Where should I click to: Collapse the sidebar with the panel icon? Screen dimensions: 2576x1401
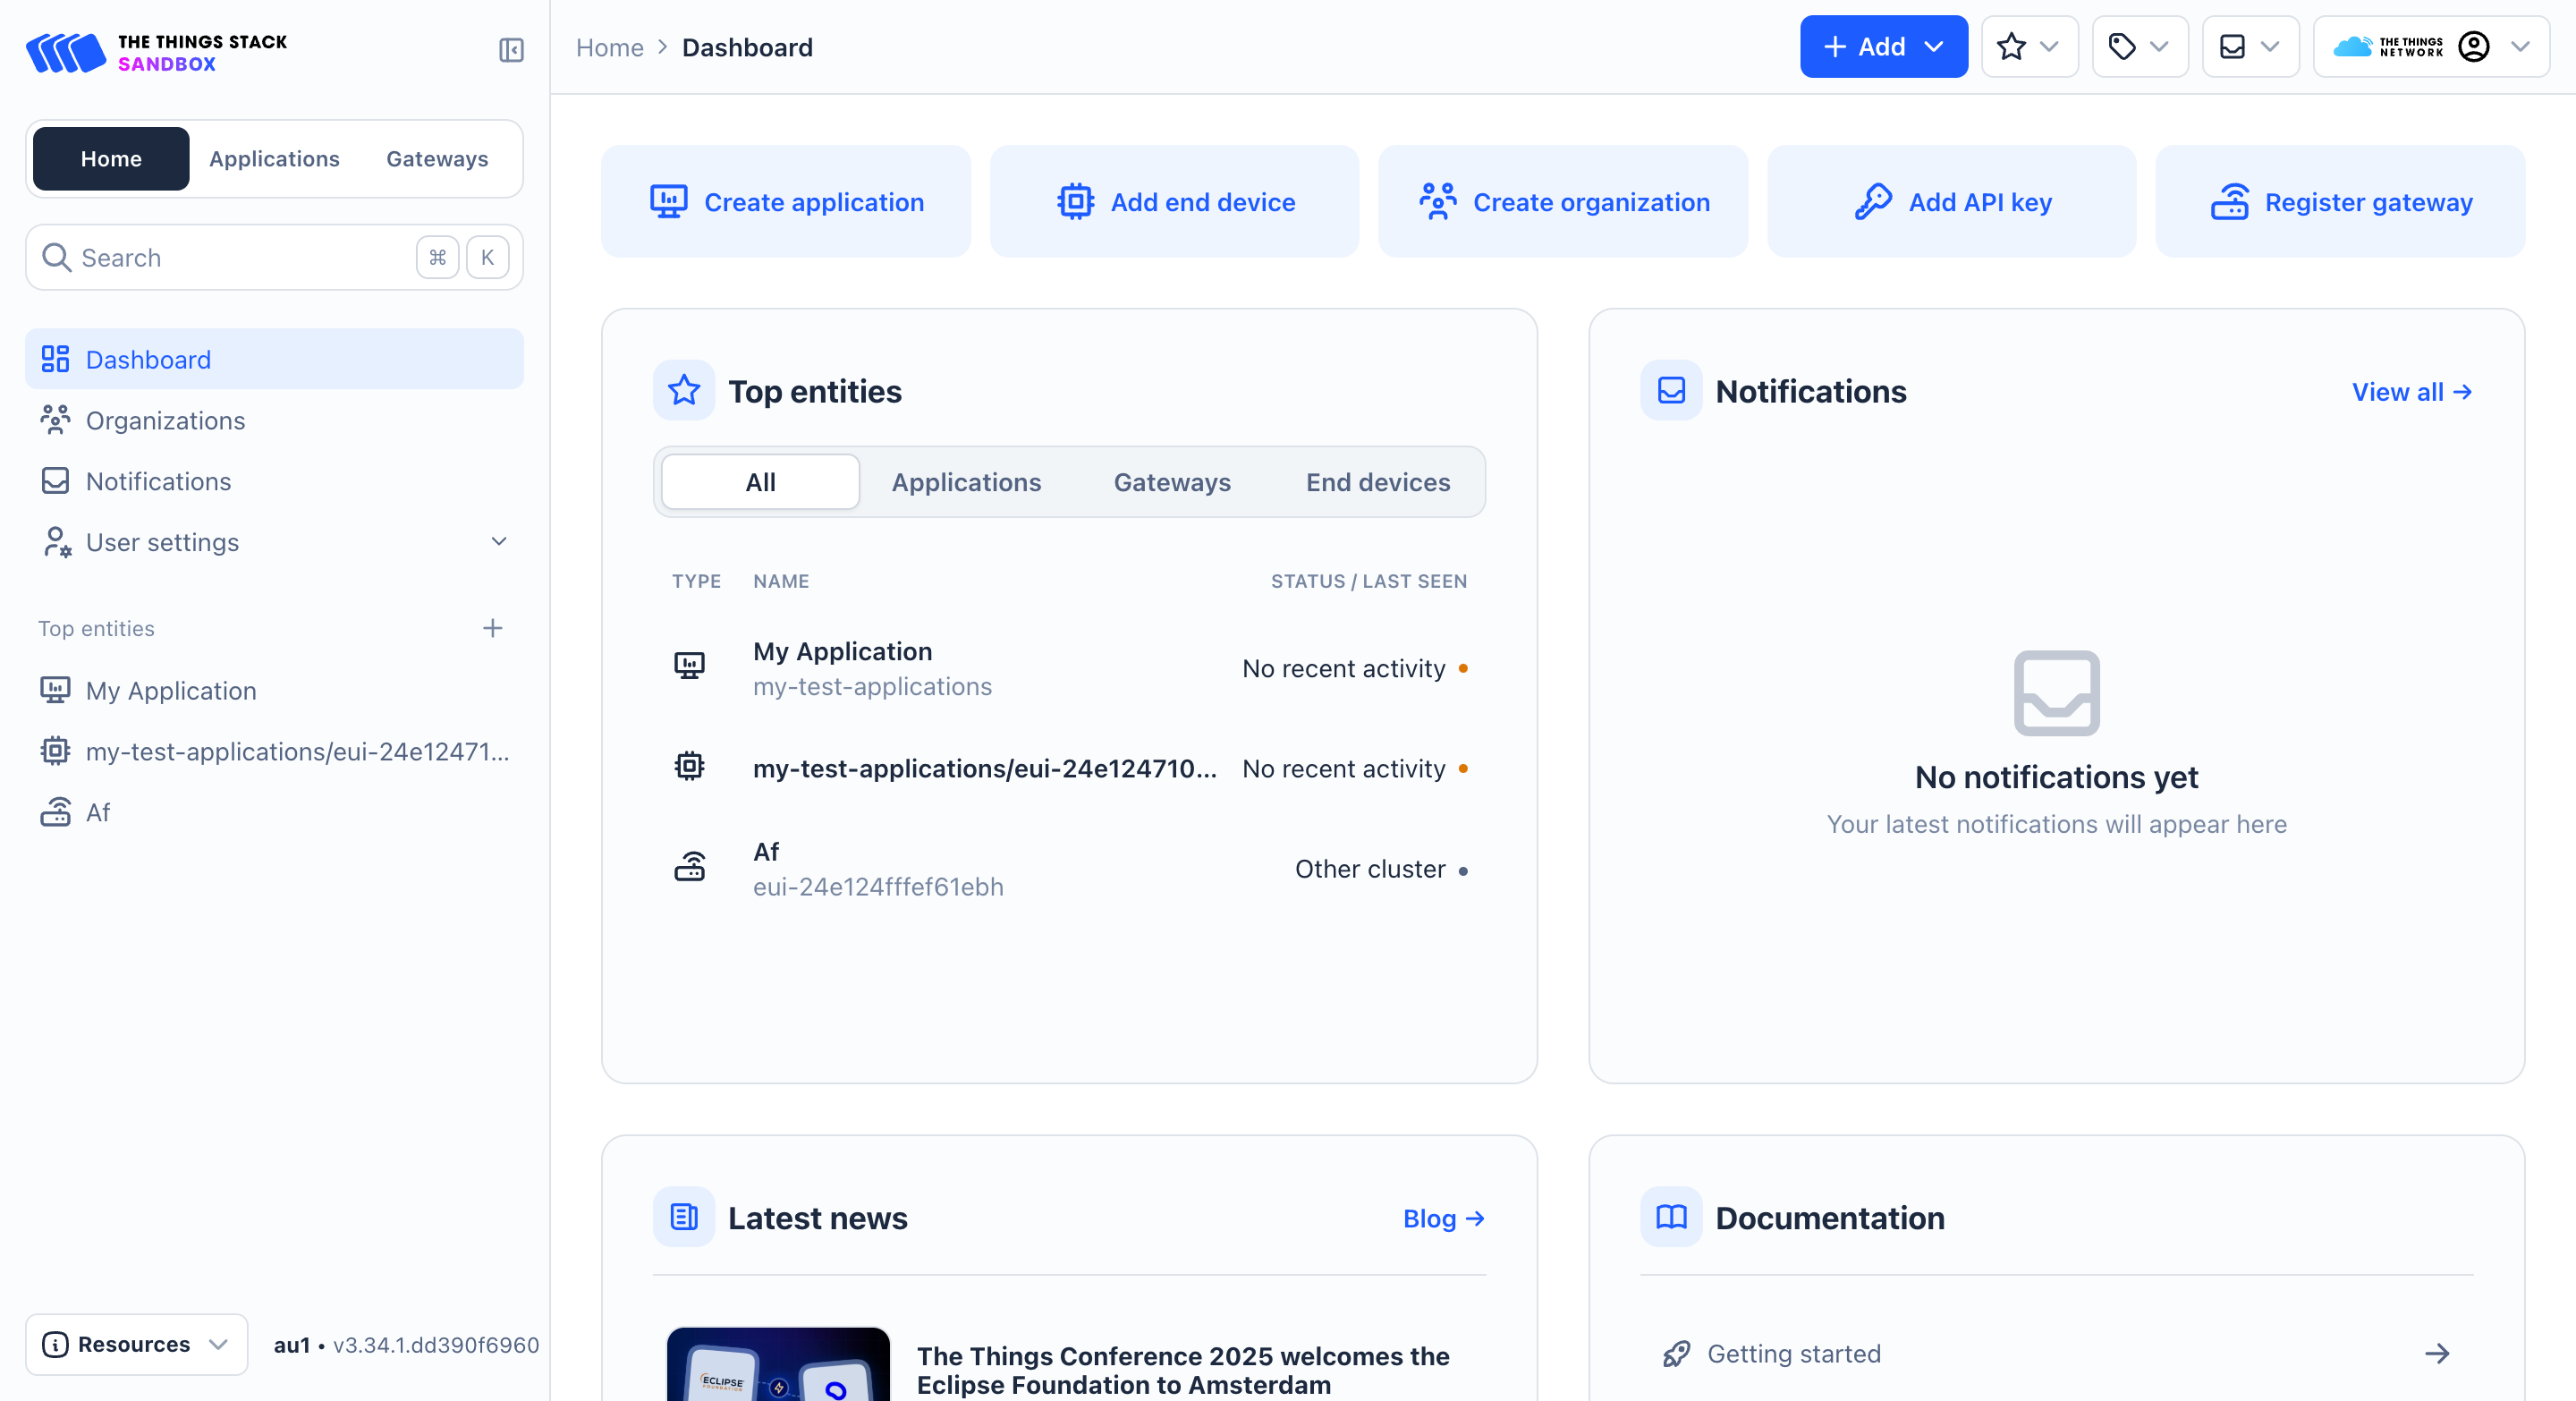point(511,49)
